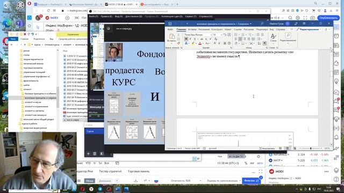Screen dimensions: 344x193
Task: Click the Редактирование find icon in Word ribbon
Action: pyautogui.click(x=288, y=36)
